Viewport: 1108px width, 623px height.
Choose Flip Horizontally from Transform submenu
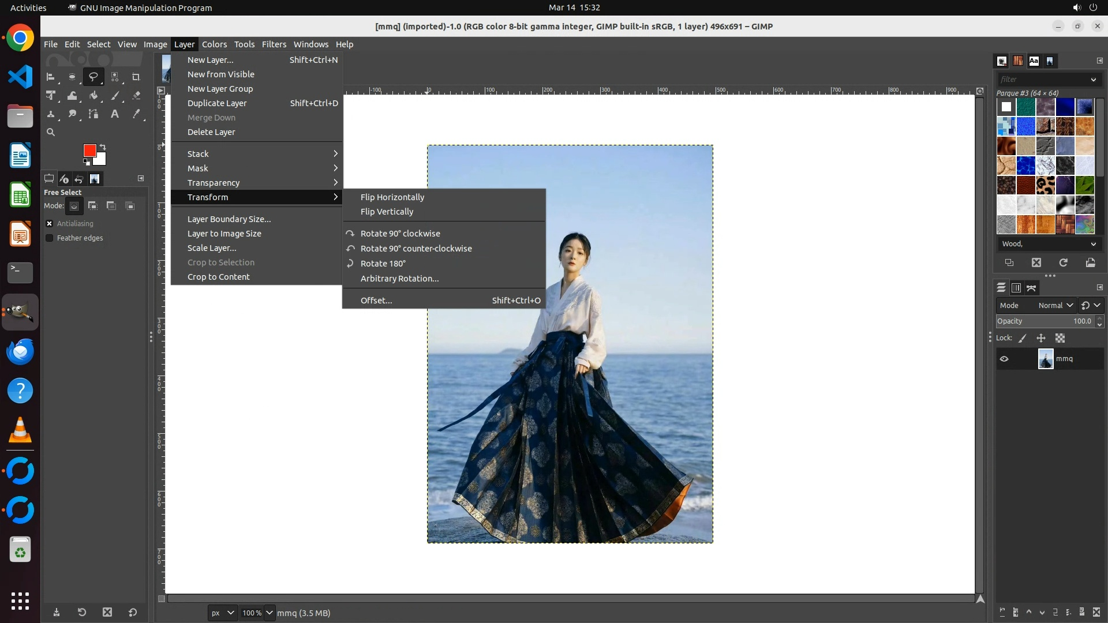(x=392, y=197)
